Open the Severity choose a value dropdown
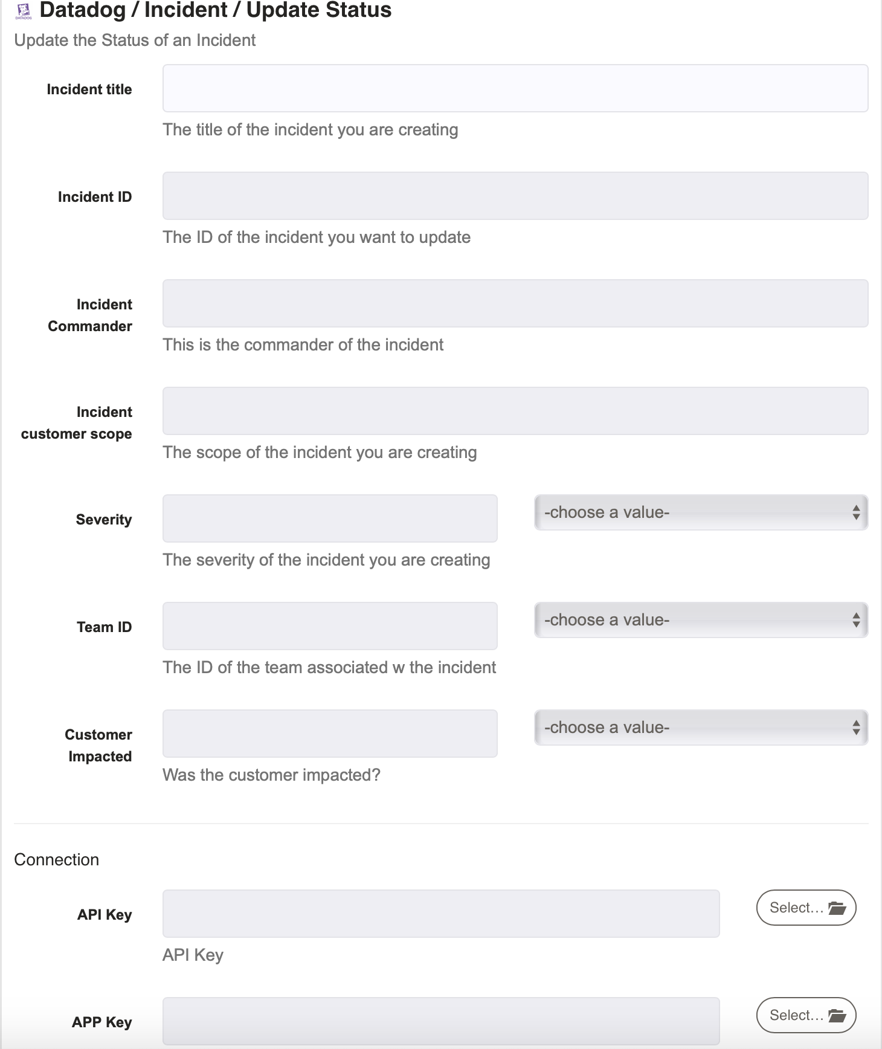Viewport: 882px width, 1049px height. pos(701,512)
